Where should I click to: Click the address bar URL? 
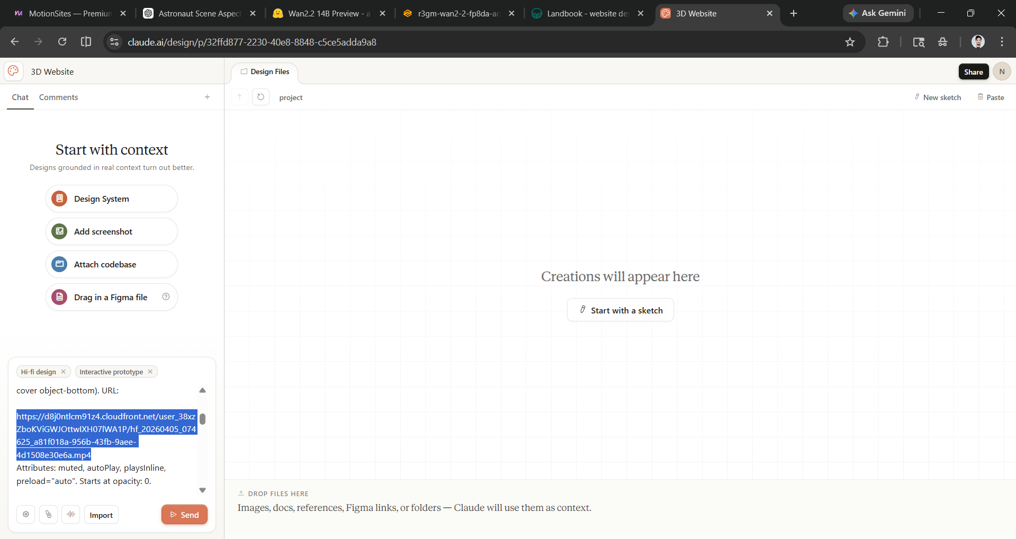[252, 42]
